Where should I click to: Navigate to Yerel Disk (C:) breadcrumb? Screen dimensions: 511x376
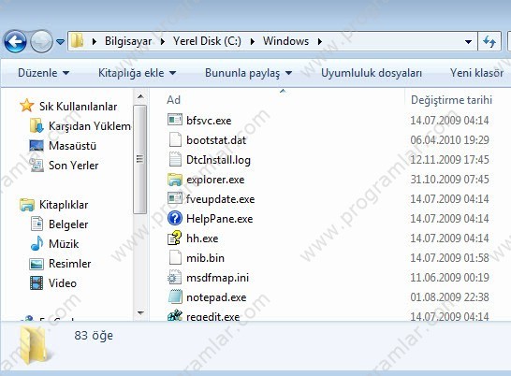(x=207, y=41)
